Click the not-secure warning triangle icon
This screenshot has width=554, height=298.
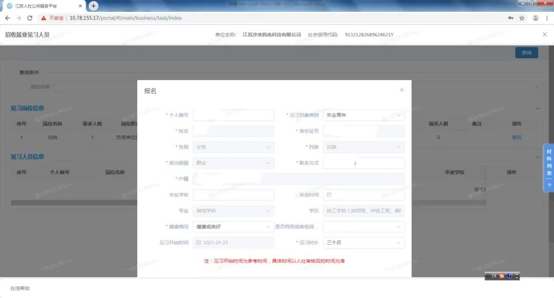[44, 18]
